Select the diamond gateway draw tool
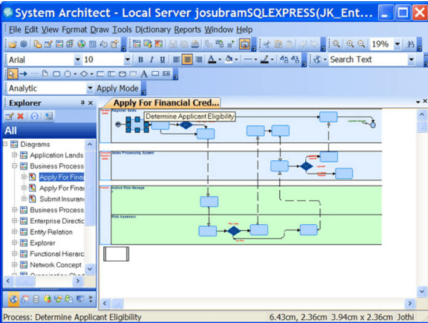Image resolution: width=428 pixels, height=323 pixels. pos(84,74)
